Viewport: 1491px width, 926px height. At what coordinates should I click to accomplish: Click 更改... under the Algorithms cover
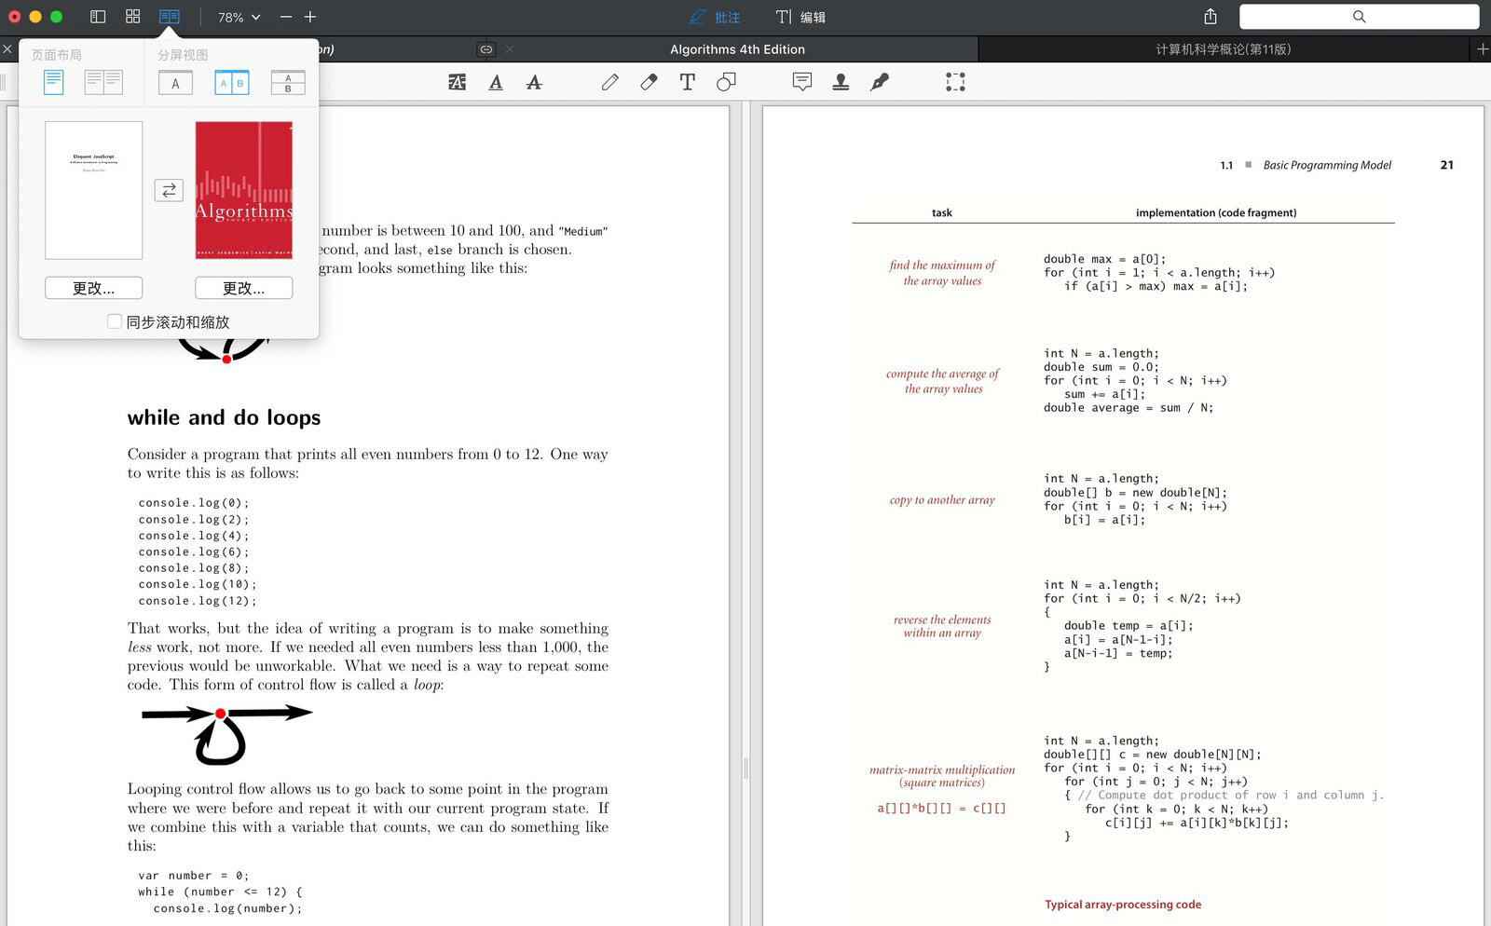tap(243, 288)
